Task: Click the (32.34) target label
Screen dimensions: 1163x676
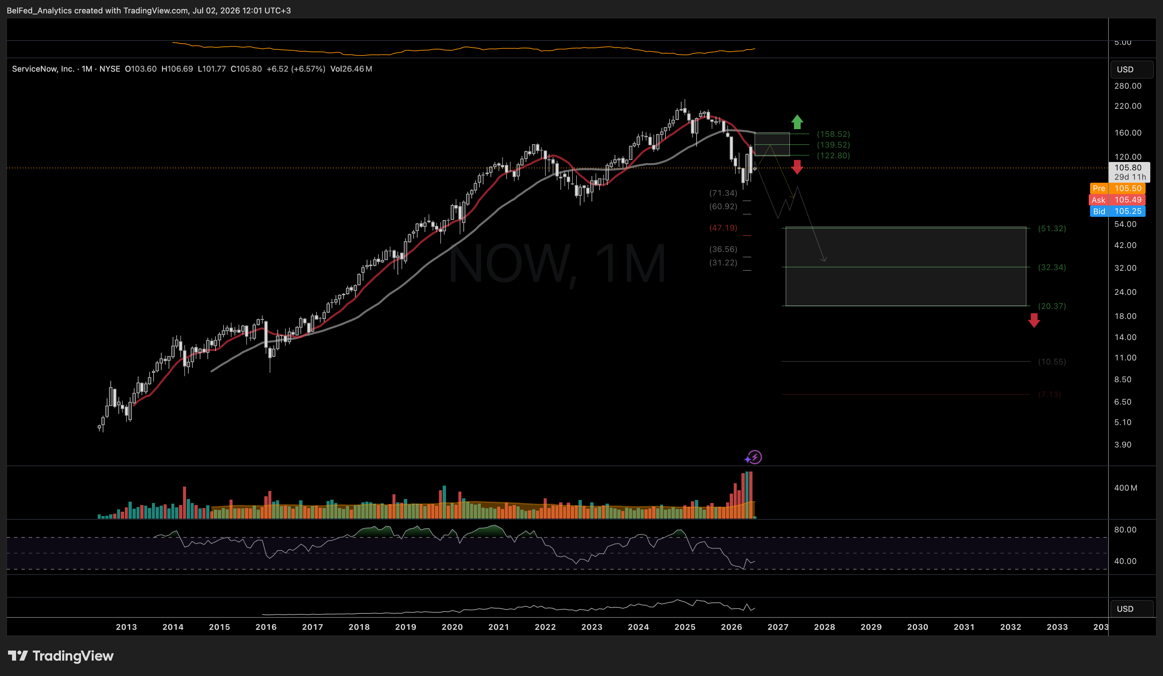Action: click(x=1052, y=267)
